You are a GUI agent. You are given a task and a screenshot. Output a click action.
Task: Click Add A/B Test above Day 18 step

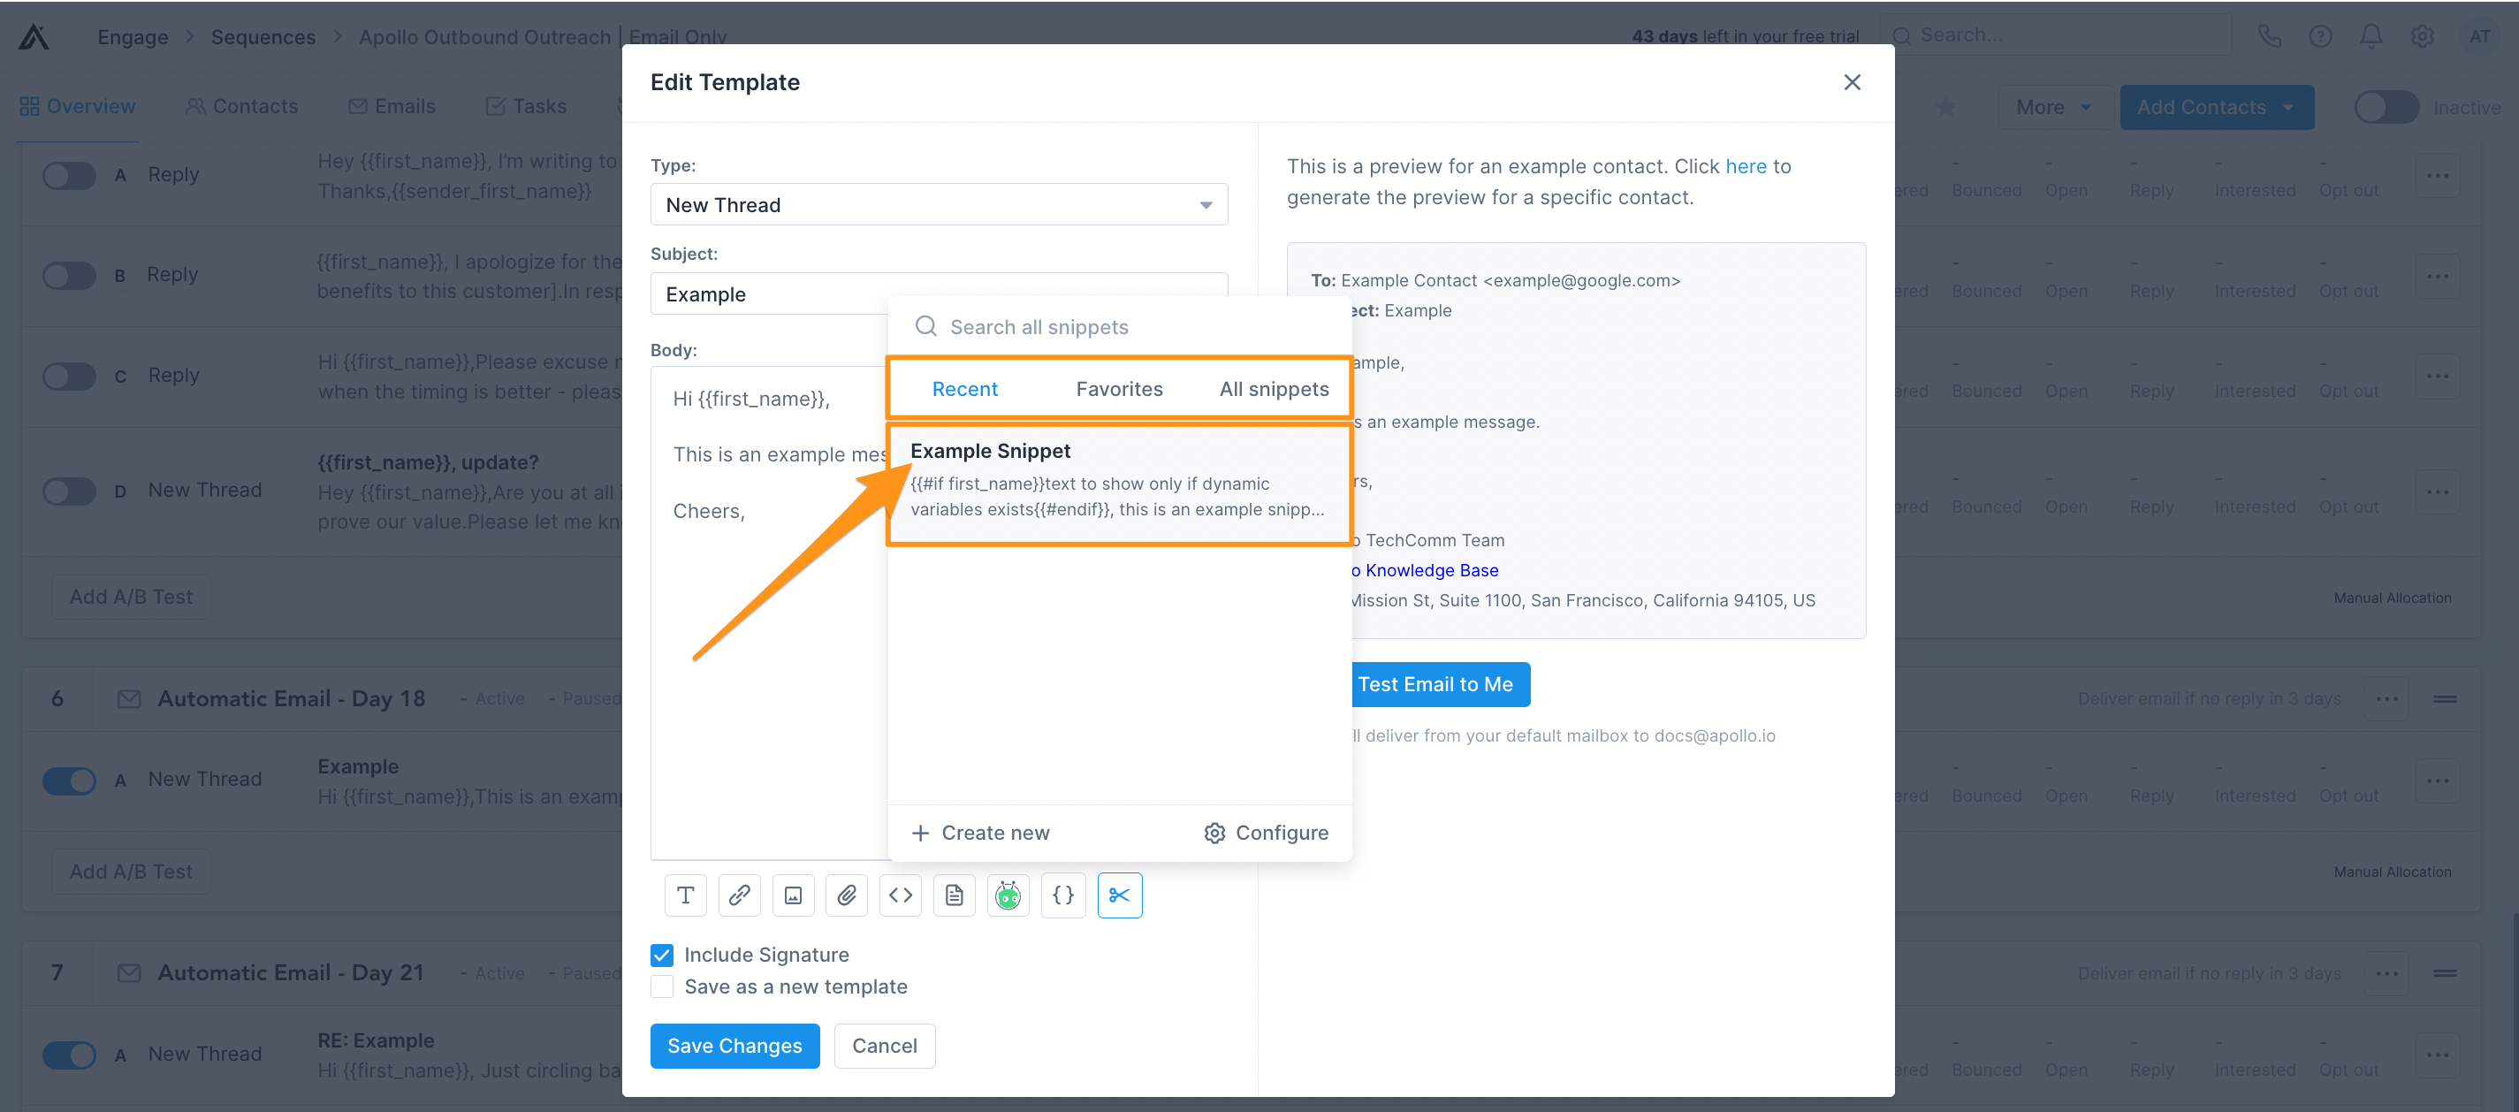click(x=131, y=596)
